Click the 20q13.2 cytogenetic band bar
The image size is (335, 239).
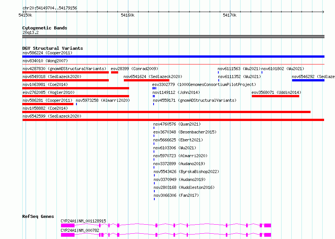(x=173, y=37)
